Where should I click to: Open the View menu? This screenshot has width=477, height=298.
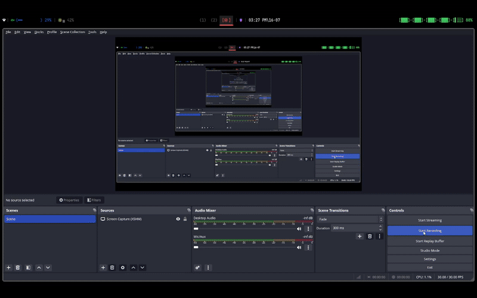click(27, 32)
